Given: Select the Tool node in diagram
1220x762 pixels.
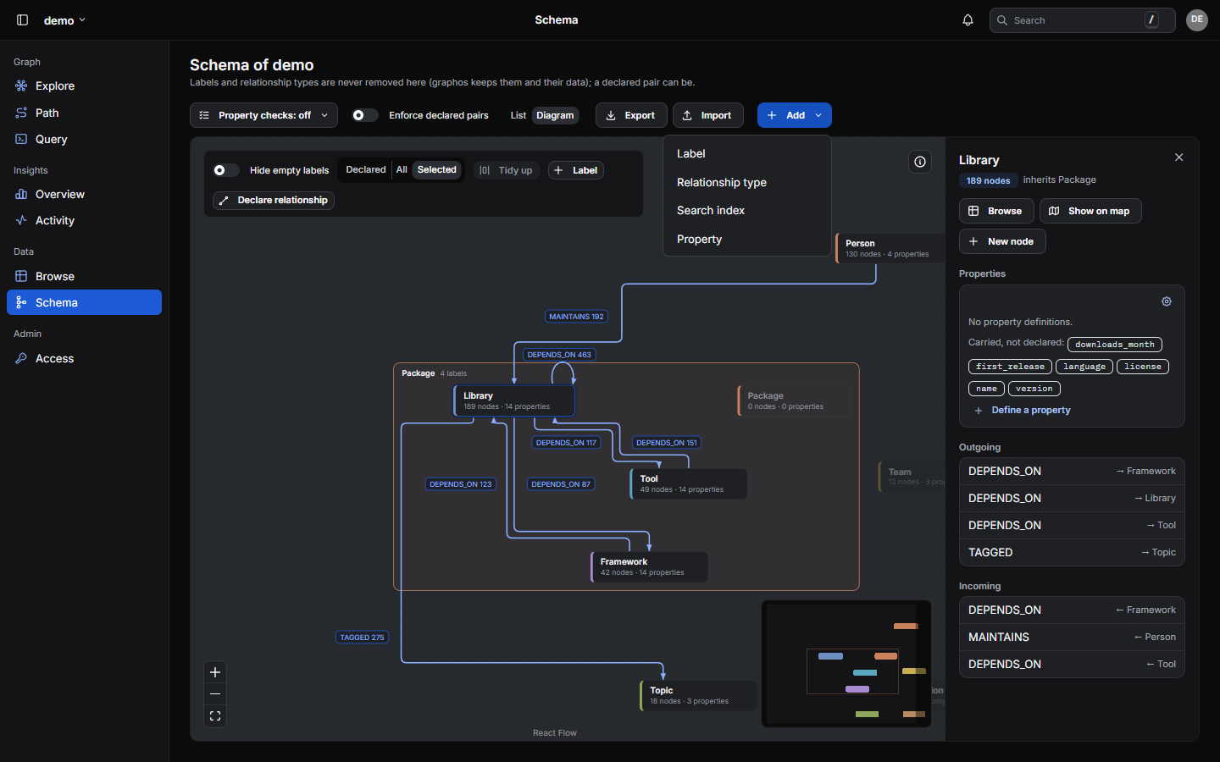Looking at the screenshot, I should click(x=689, y=484).
